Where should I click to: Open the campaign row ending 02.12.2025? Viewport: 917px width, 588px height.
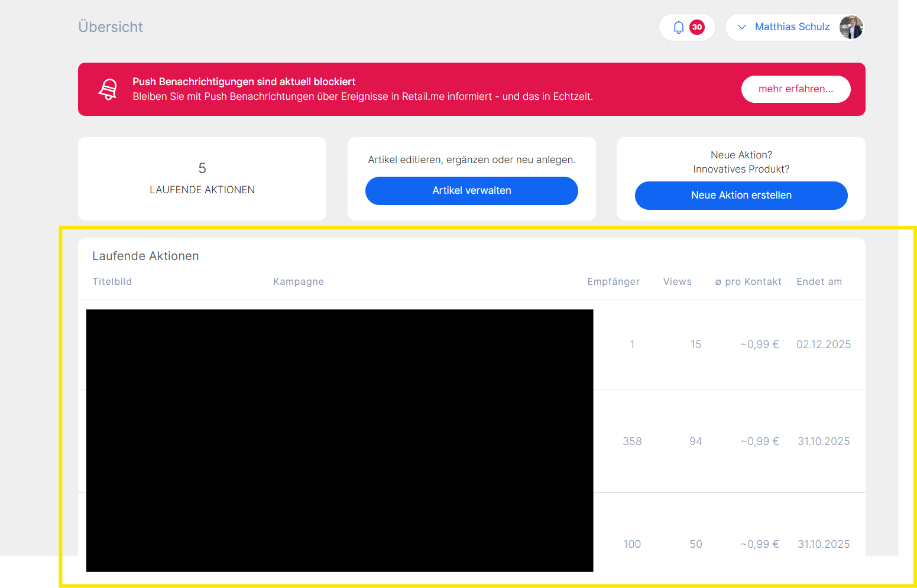click(728, 345)
